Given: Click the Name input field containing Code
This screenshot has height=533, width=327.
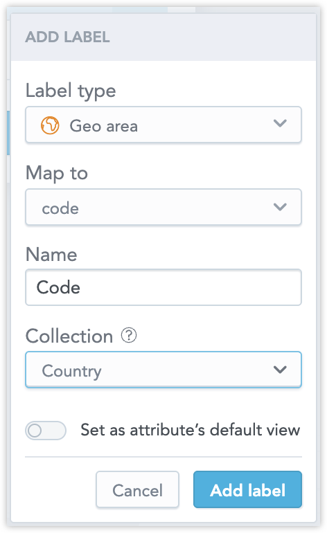Looking at the screenshot, I should [x=163, y=287].
